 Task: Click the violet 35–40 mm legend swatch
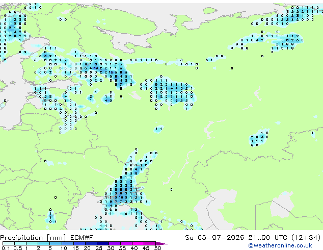point(126,243)
